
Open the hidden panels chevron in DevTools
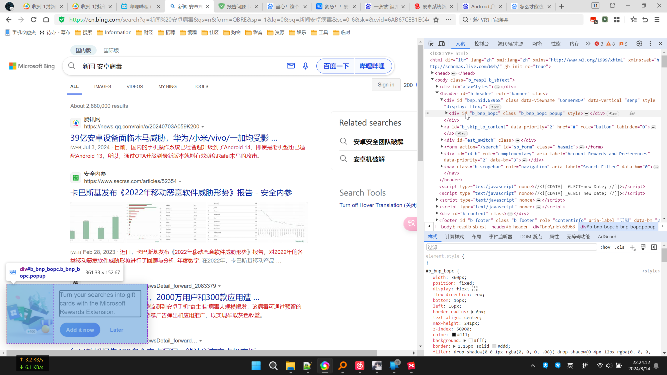pyautogui.click(x=588, y=43)
